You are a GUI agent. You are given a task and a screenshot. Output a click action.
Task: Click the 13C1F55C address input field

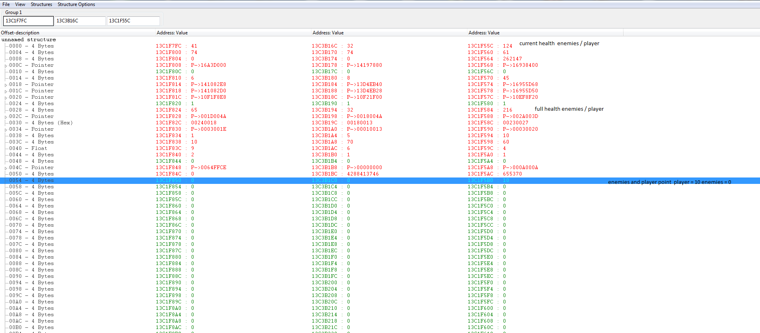pos(133,21)
